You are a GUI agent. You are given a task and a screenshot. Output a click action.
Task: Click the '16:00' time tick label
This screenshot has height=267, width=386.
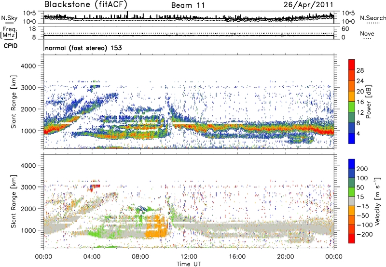click(237, 257)
